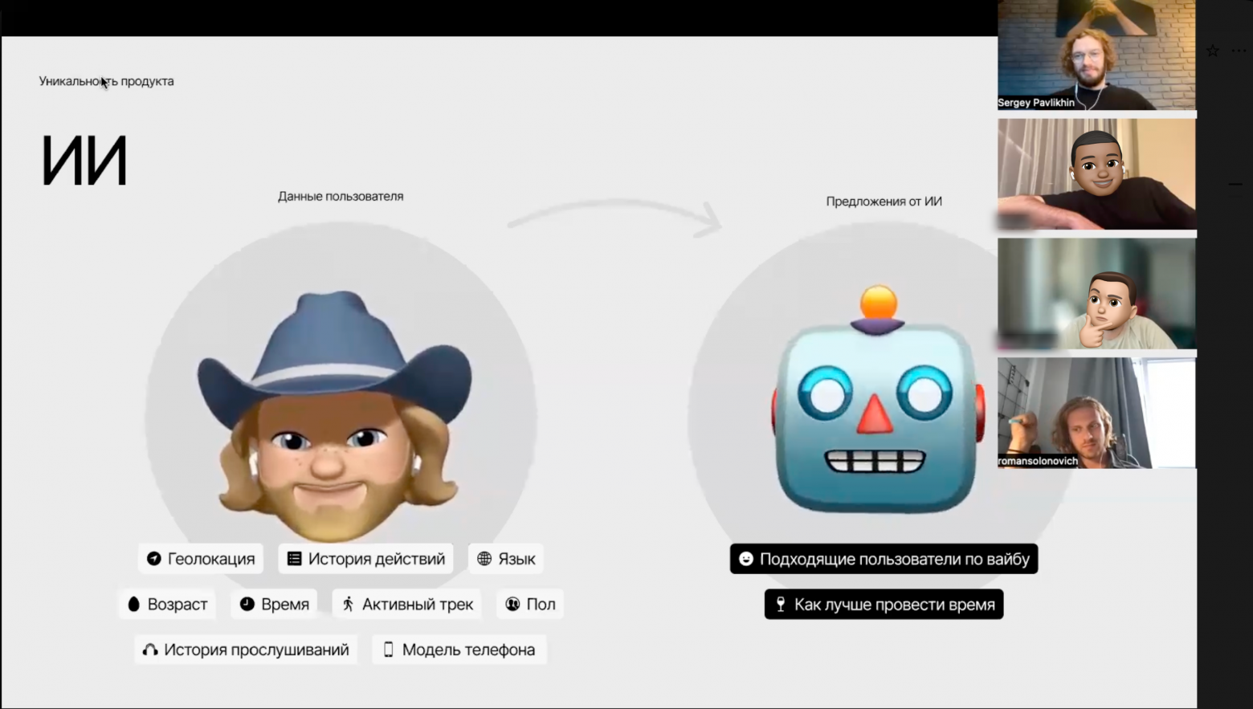Click the Геолокация tag chip
This screenshot has height=709, width=1253.
pyautogui.click(x=201, y=559)
